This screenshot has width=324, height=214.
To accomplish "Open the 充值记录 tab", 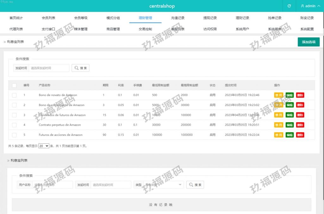I will (178, 18).
